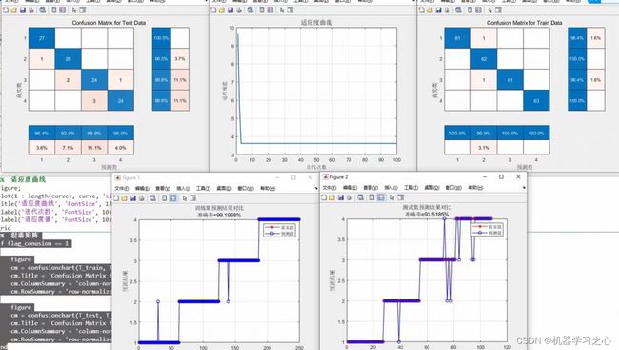Click New Figure icon in Test Data confusion window

[6, 10]
